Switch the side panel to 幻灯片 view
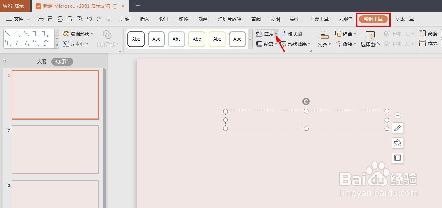Screen dimensions: 442x208 [x=62, y=62]
